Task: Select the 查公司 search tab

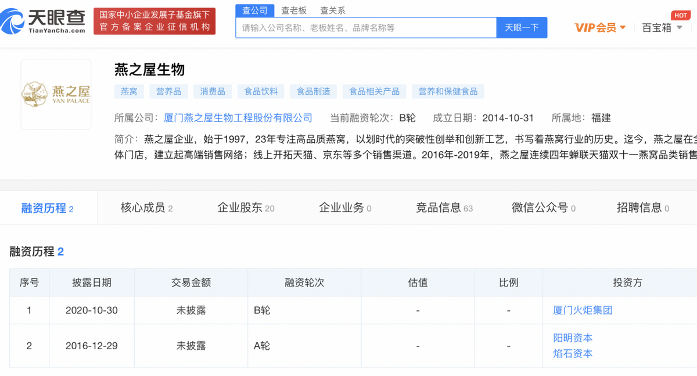Action: 254,10
